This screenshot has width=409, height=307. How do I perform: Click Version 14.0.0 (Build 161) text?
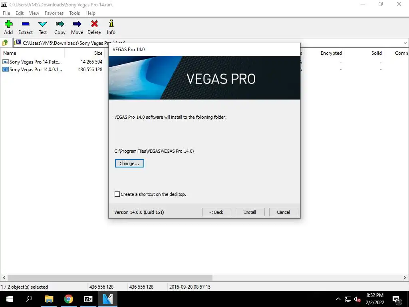[139, 212]
